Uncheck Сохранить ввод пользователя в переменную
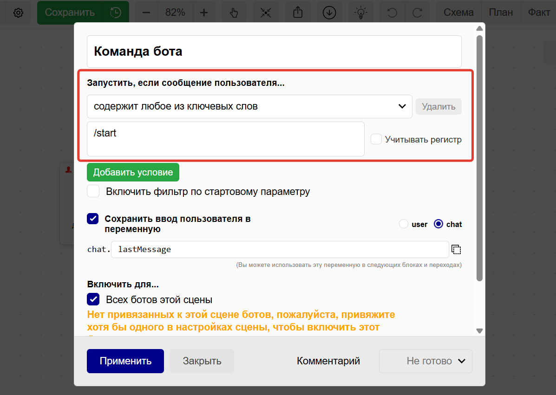The image size is (556, 395). click(x=93, y=219)
